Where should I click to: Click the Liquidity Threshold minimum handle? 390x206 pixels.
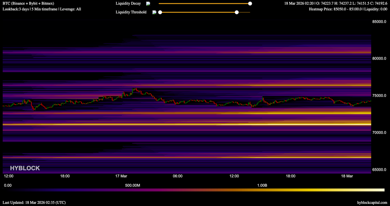click(x=160, y=12)
